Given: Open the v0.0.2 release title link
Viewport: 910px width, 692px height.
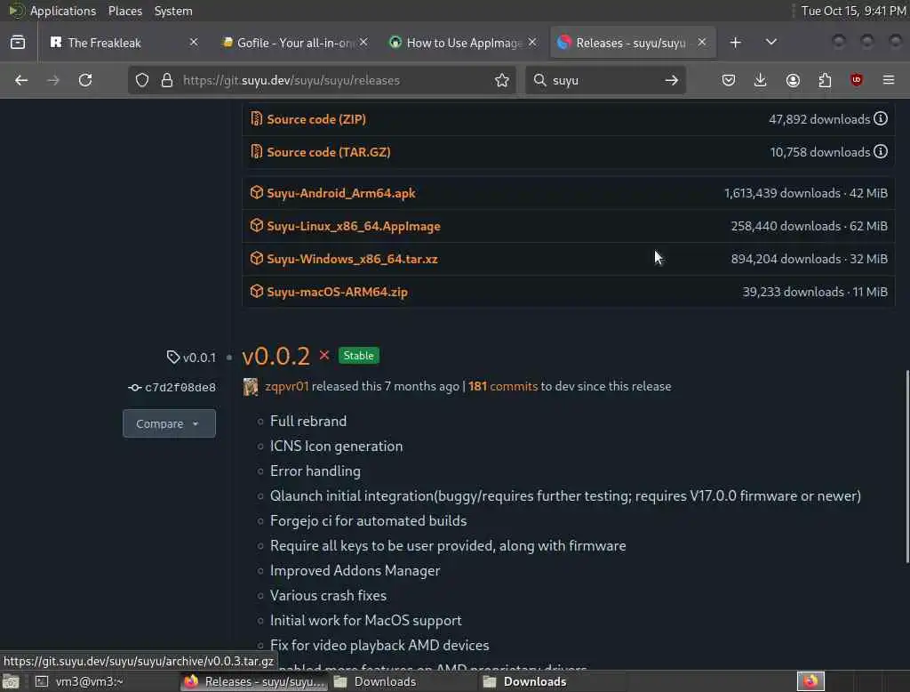Looking at the screenshot, I should pyautogui.click(x=275, y=356).
